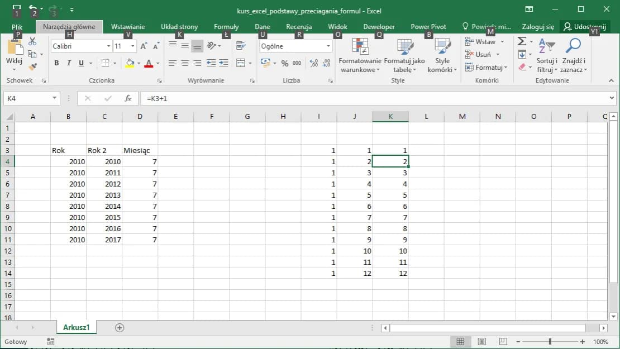The image size is (620, 349).
Task: Expand the Calibri font name dropdown
Action: [x=108, y=46]
